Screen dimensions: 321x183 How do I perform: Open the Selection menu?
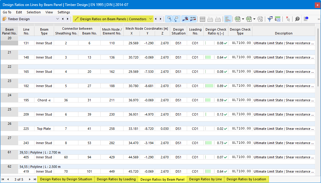pyautogui.click(x=34, y=12)
